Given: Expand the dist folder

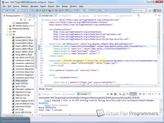Looking at the screenshot, I should (x=7, y=32).
